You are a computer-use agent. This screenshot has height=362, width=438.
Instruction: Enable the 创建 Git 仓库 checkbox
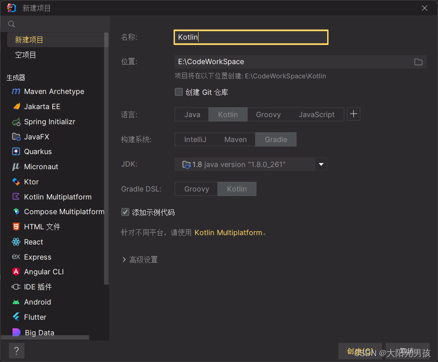coord(179,92)
